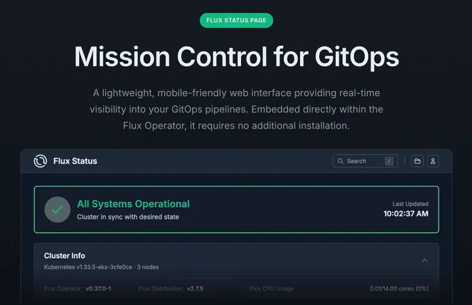Viewport: 472px width, 305px height.
Task: Click Flux Operator v0.37.0-1 value
Action: click(98, 289)
